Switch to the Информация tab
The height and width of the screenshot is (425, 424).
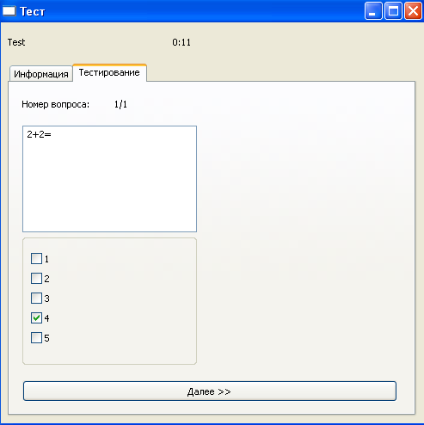click(41, 74)
